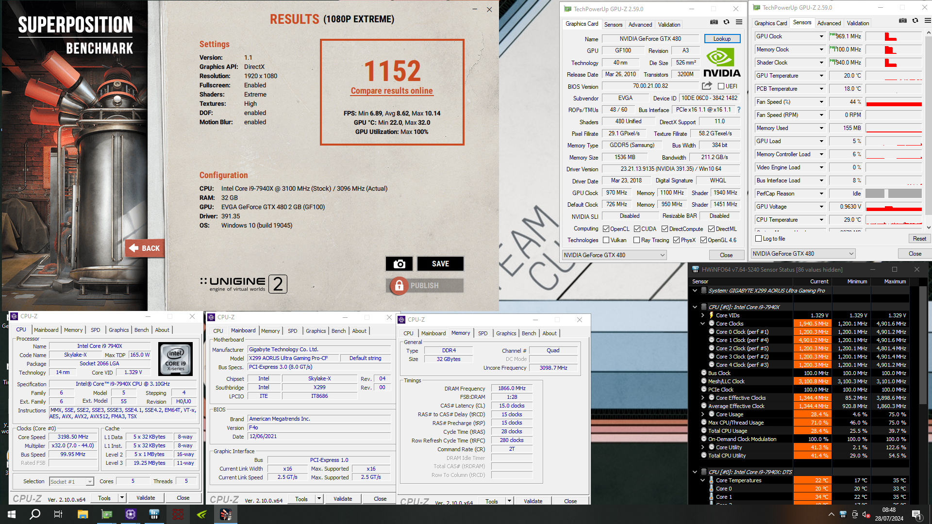Viewport: 932px width, 524px height.
Task: Click Reset button in GPU-Z Sensors
Action: click(x=919, y=238)
